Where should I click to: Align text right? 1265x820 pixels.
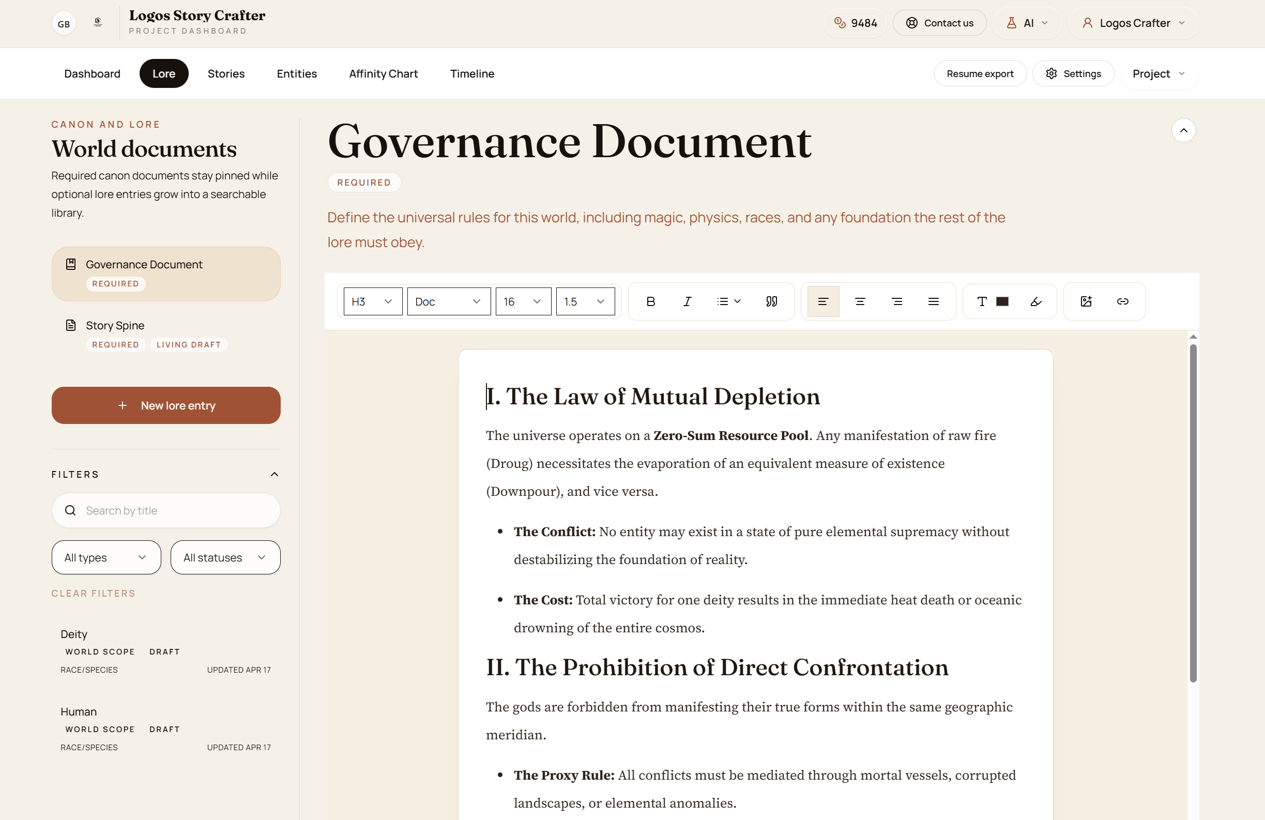pyautogui.click(x=896, y=301)
